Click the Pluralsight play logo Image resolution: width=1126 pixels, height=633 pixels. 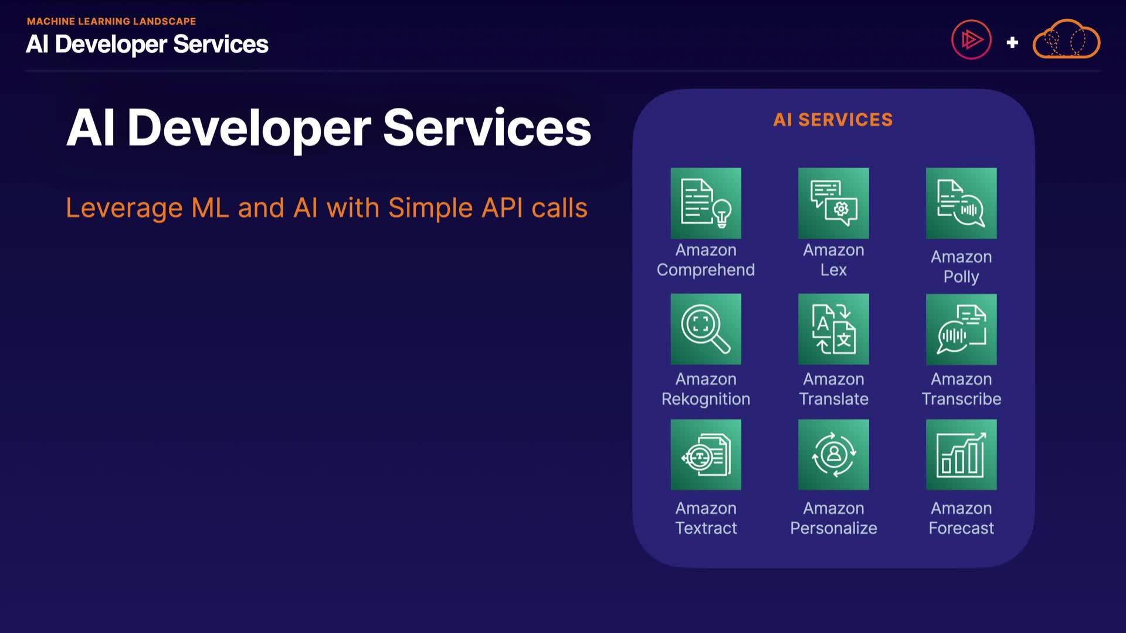971,40
